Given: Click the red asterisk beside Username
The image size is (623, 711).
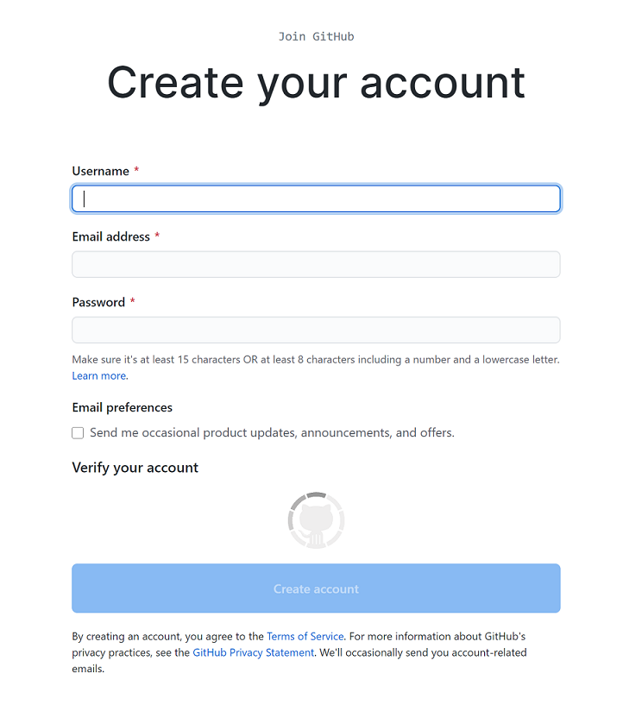Looking at the screenshot, I should point(136,170).
